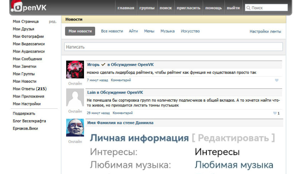This screenshot has width=300, height=174.
Task: Switch to the Все новости tab
Action: click(112, 31)
